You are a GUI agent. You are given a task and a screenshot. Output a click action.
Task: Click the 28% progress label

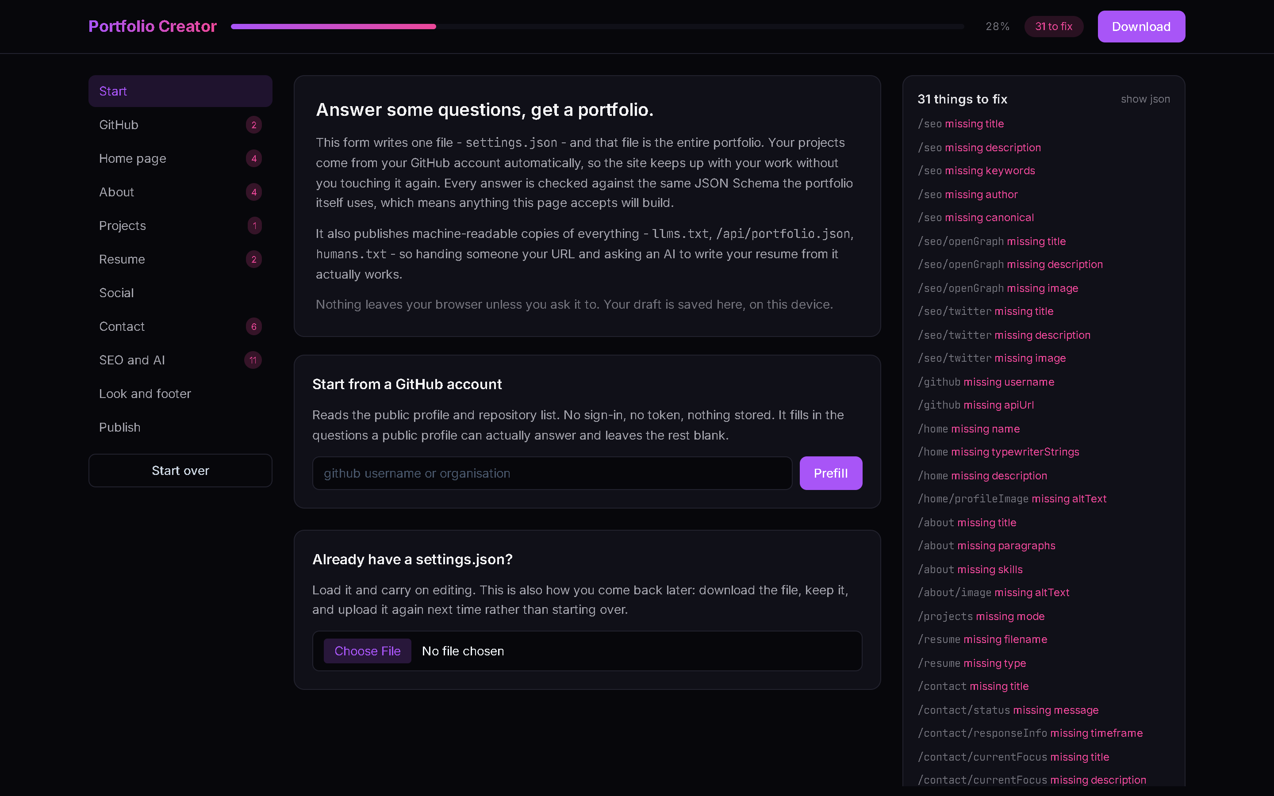997,27
